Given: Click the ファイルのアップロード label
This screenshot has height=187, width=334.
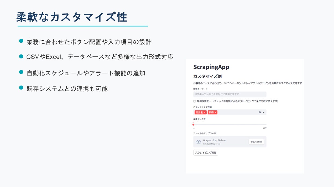Looking at the screenshot, I should pyautogui.click(x=205, y=134).
